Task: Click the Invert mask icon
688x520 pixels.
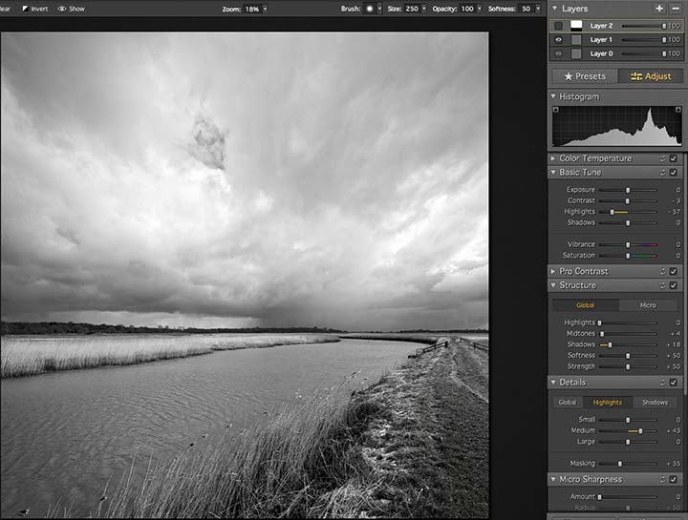Action: [x=26, y=9]
